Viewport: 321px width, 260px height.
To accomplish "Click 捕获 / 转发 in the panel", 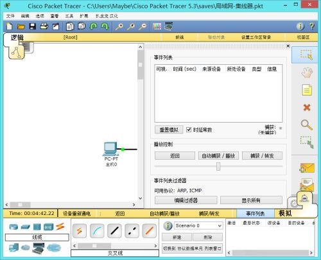I will point(262,156).
